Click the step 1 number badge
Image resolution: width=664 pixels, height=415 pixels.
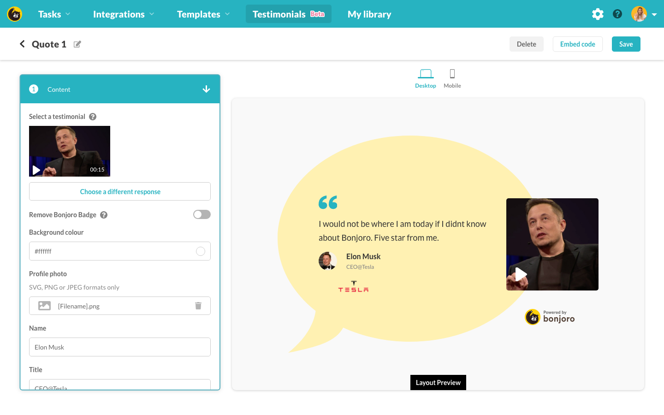point(34,89)
